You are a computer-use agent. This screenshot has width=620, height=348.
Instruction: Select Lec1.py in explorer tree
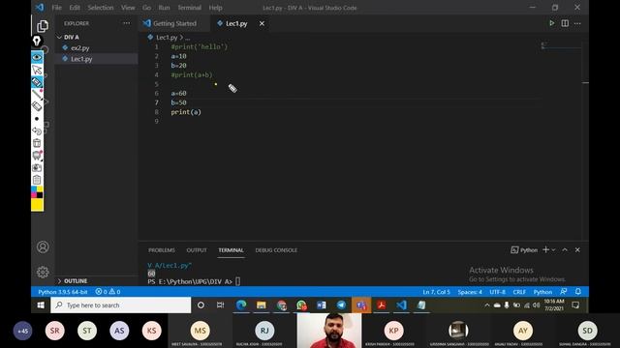[96, 59]
